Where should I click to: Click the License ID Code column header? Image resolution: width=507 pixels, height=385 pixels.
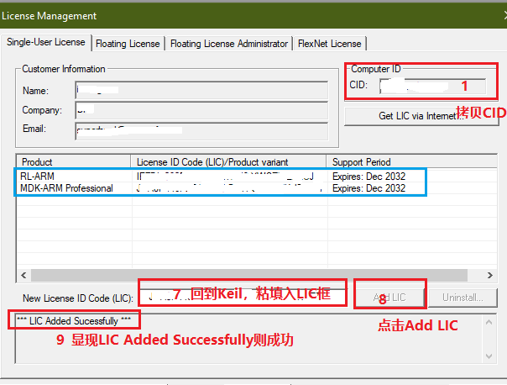click(228, 162)
